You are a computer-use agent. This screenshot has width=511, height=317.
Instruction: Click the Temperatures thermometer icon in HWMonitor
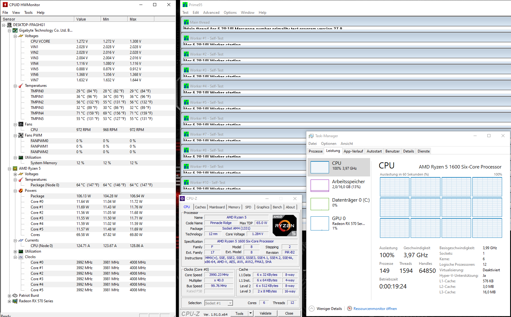click(x=21, y=86)
